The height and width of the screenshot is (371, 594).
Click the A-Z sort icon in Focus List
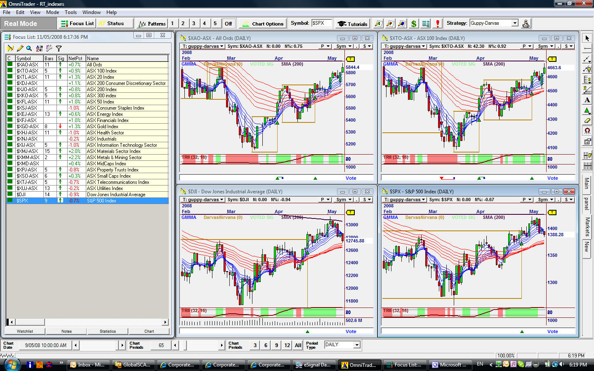[39, 48]
